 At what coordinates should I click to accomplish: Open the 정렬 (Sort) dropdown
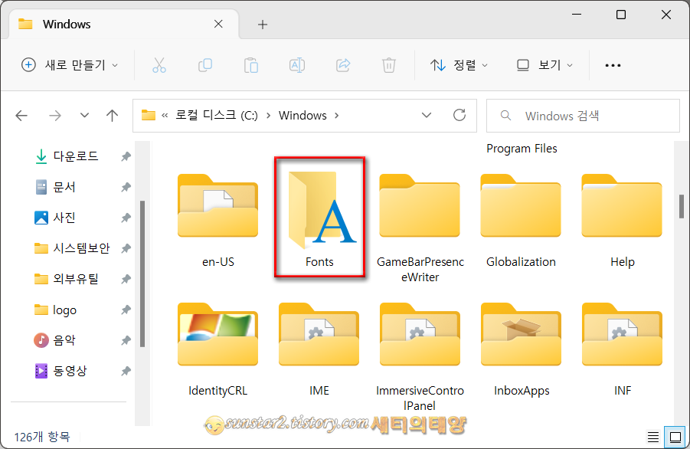(459, 65)
